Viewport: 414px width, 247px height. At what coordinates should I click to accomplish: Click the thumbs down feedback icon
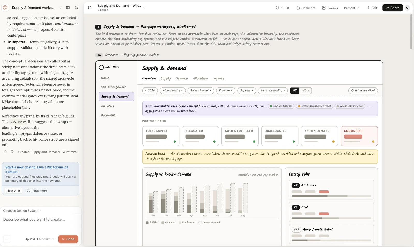coord(12,152)
